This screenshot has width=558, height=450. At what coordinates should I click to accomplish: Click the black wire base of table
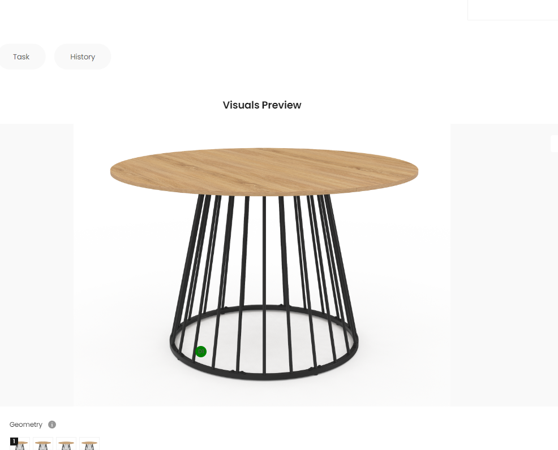pyautogui.click(x=264, y=287)
